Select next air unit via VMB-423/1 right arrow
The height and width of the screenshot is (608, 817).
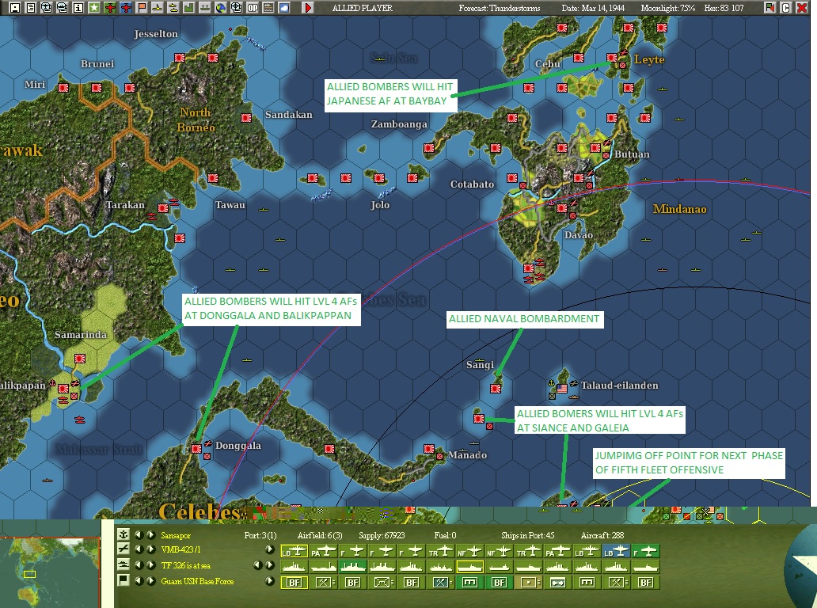(x=150, y=549)
